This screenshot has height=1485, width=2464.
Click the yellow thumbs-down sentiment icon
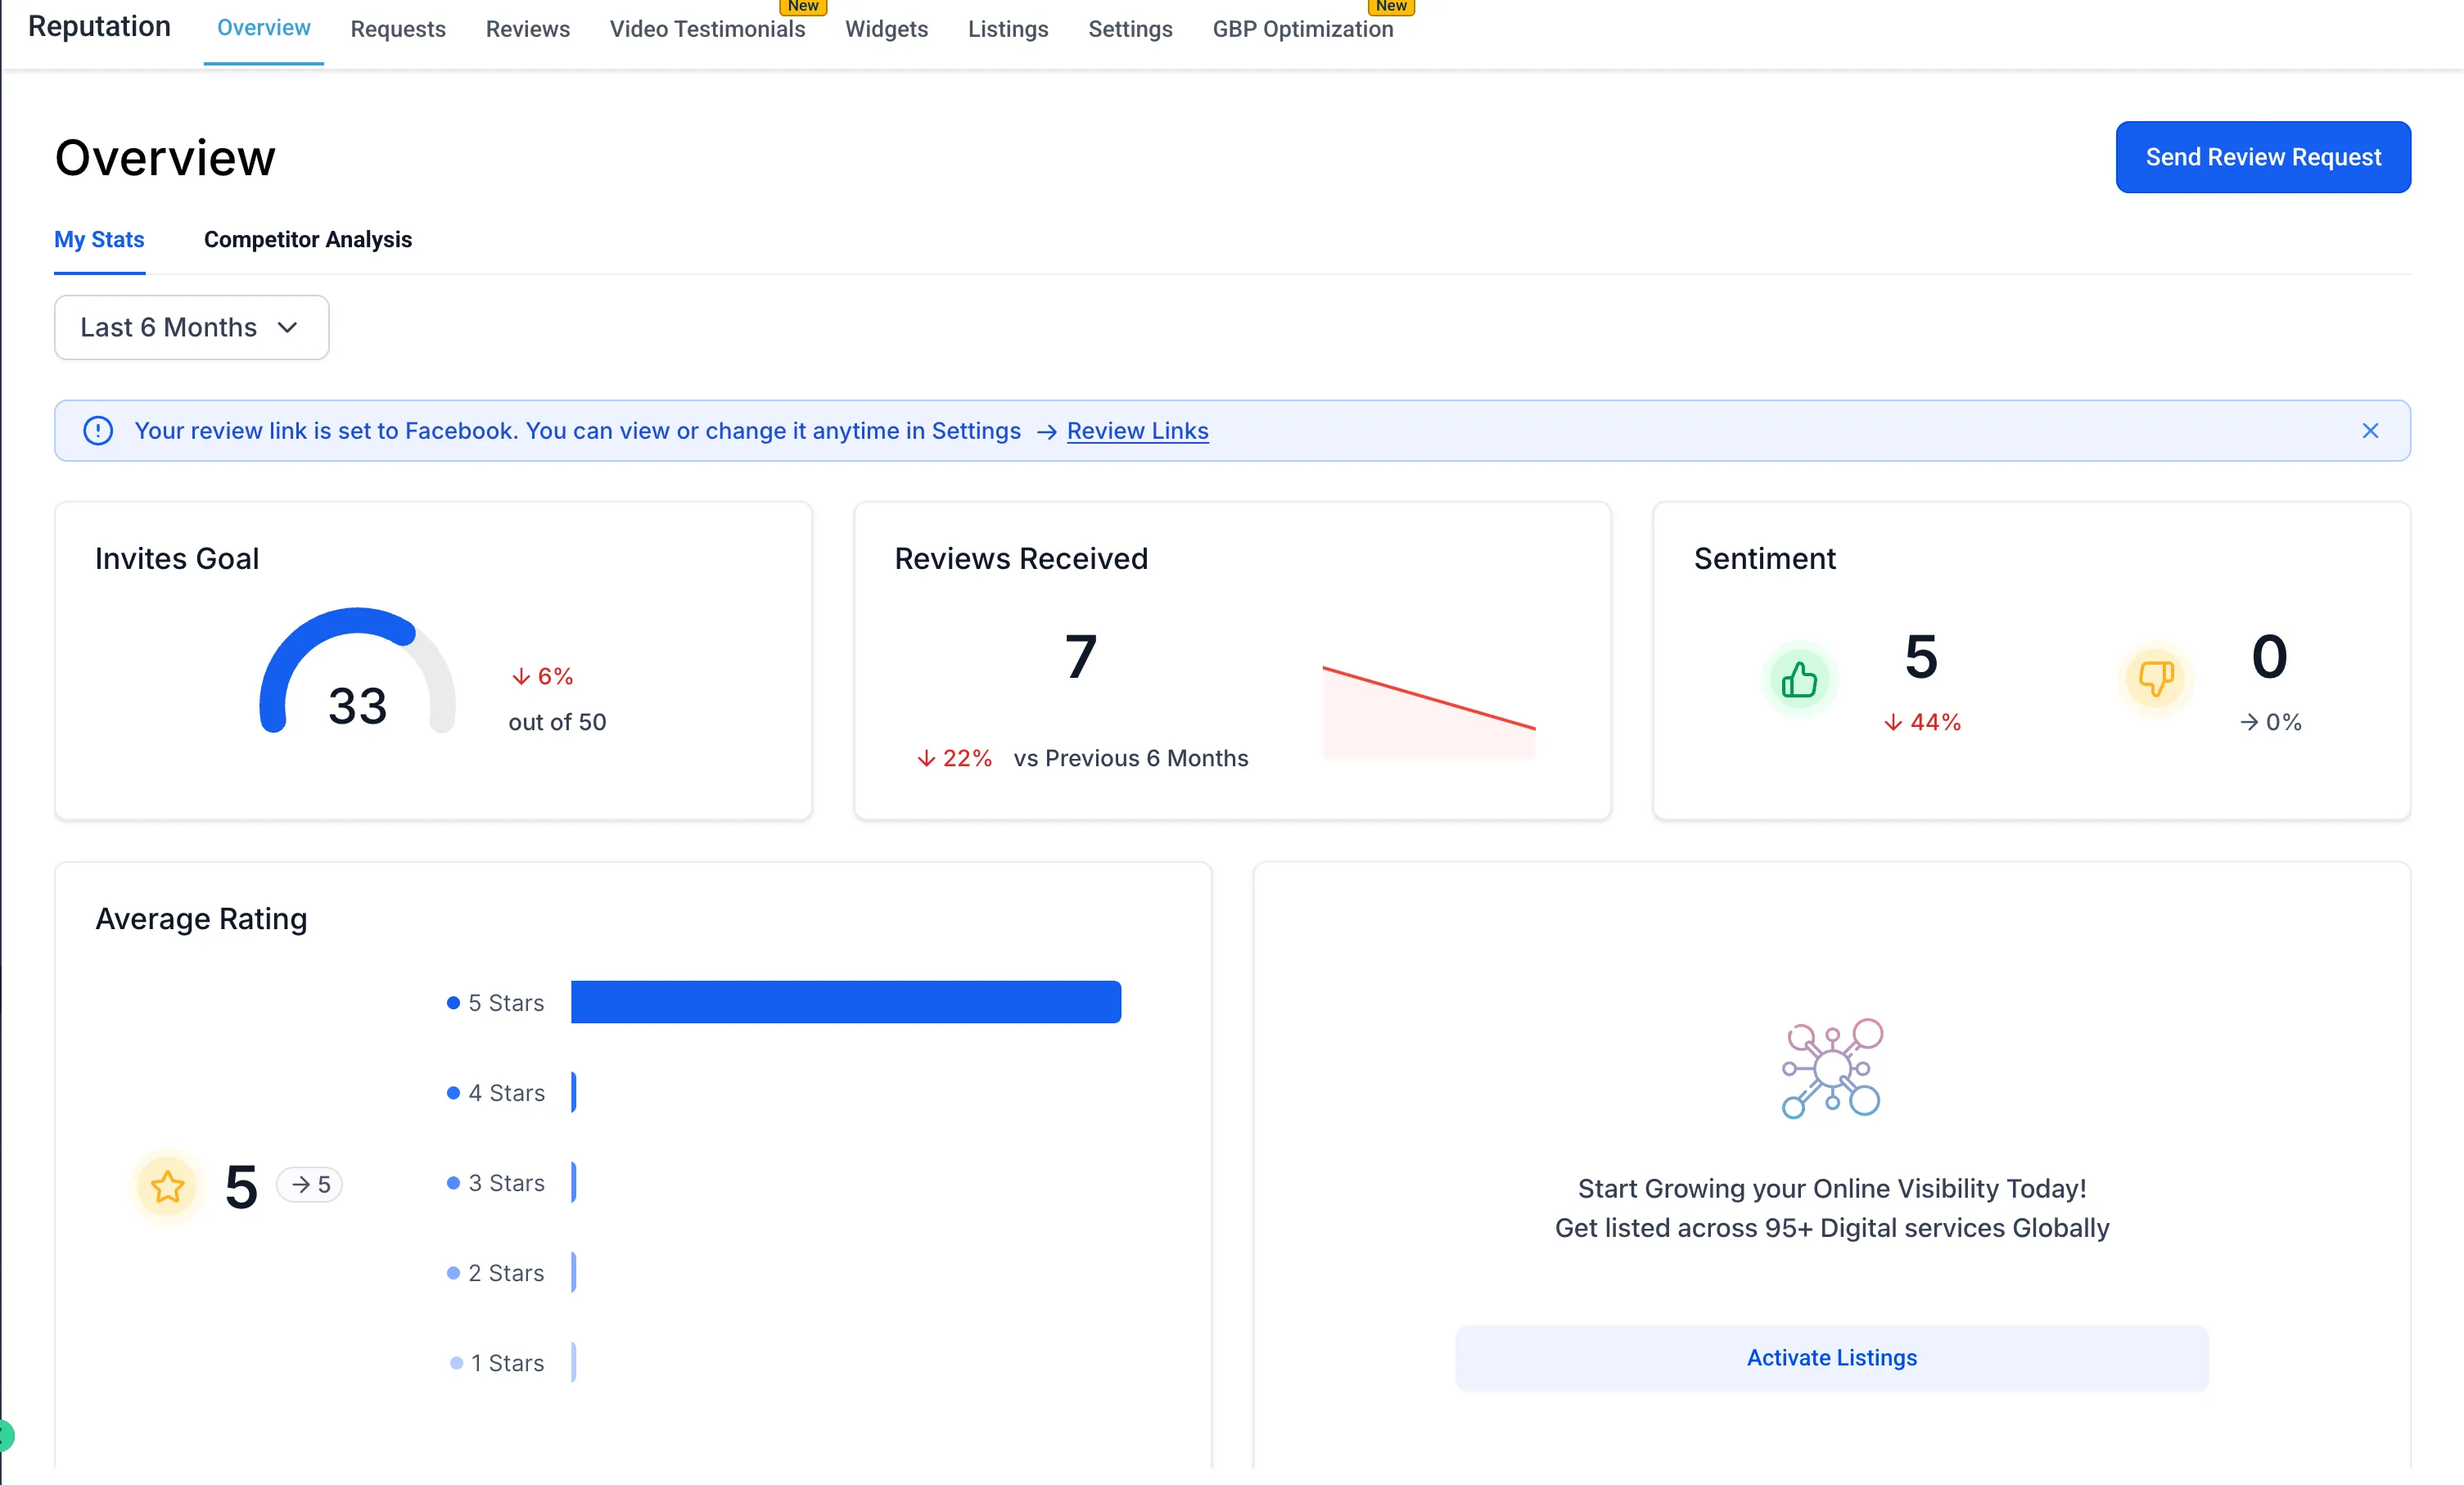[2156, 679]
